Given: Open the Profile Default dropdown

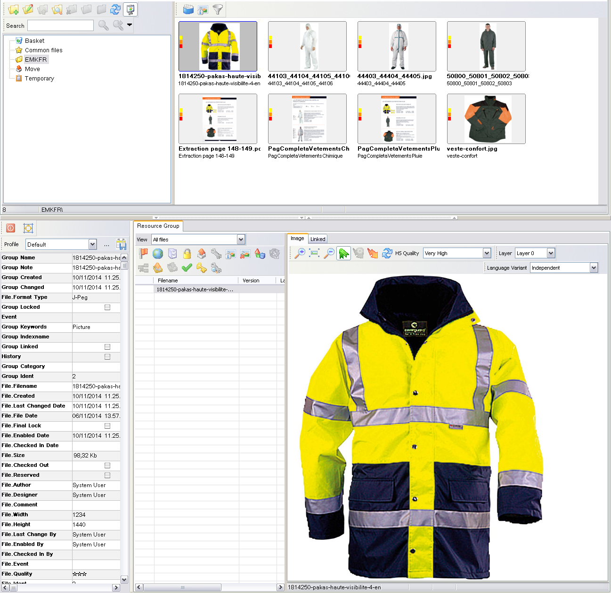Looking at the screenshot, I should (x=92, y=244).
